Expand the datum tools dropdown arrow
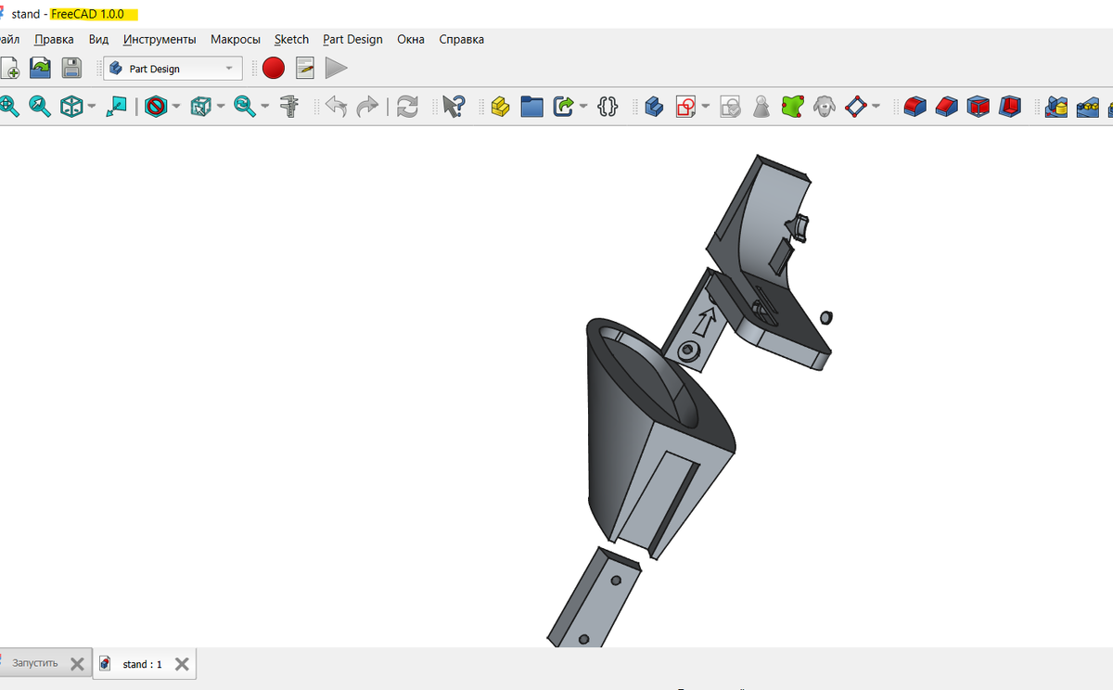 pos(876,107)
